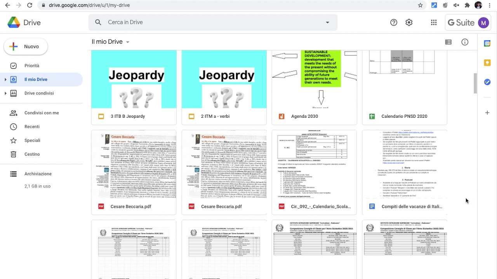Open Google Calendar side panel icon

tap(487, 43)
